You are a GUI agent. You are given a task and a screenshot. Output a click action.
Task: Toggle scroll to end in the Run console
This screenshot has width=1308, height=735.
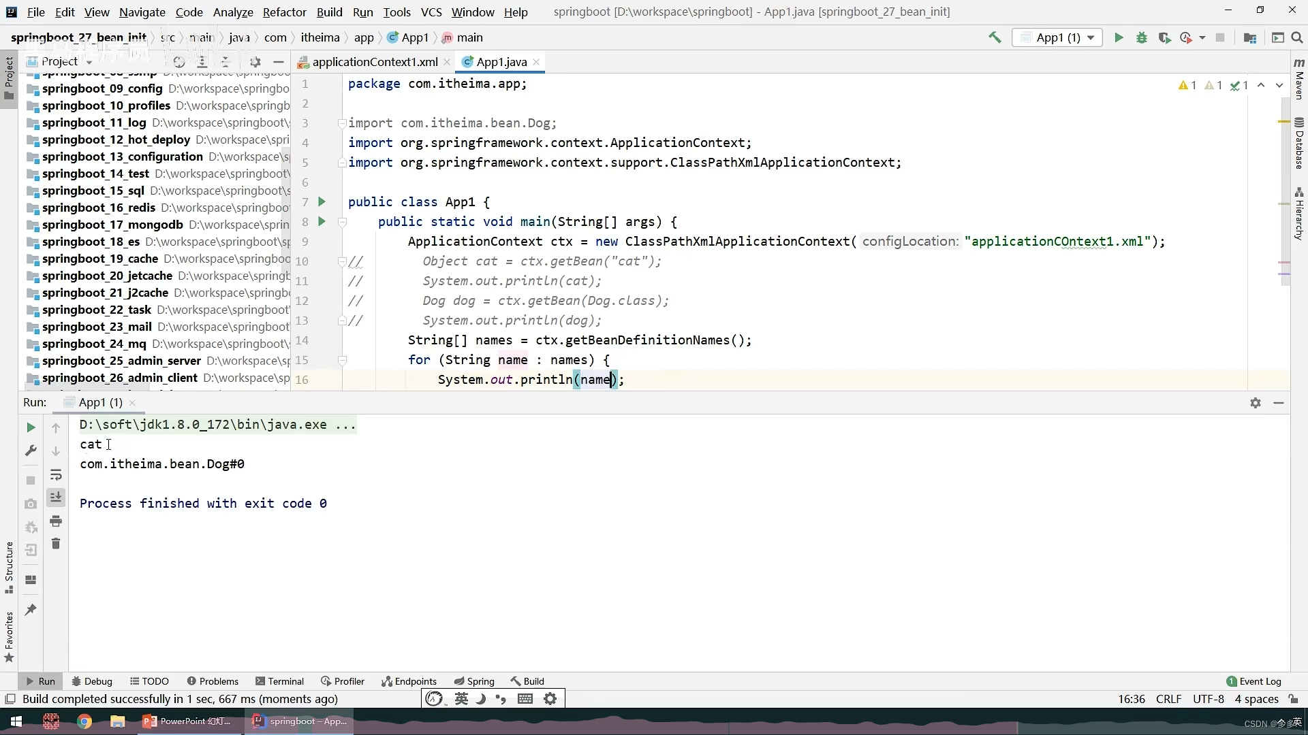[x=56, y=497]
